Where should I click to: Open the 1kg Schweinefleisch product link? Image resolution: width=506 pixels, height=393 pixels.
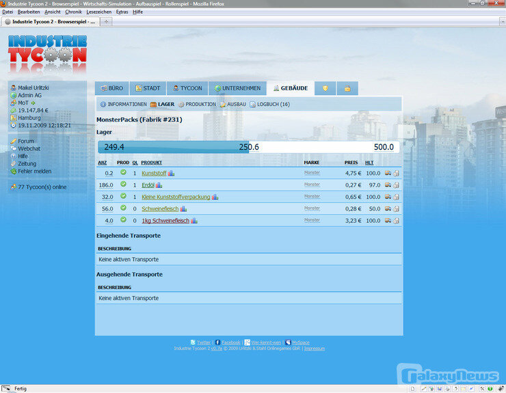165,221
